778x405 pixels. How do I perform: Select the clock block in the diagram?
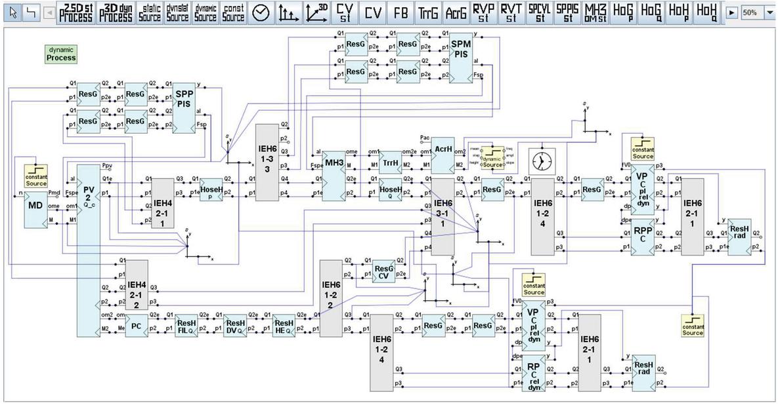click(542, 161)
